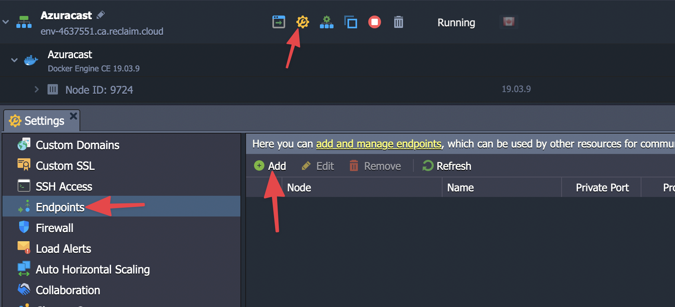Open Custom Domains settings
The height and width of the screenshot is (307, 675).
pos(121,145)
